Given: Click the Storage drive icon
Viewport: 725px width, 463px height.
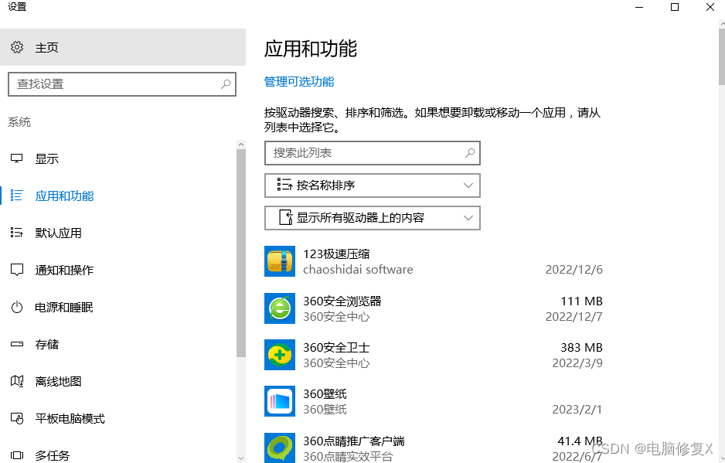Looking at the screenshot, I should pos(17,344).
